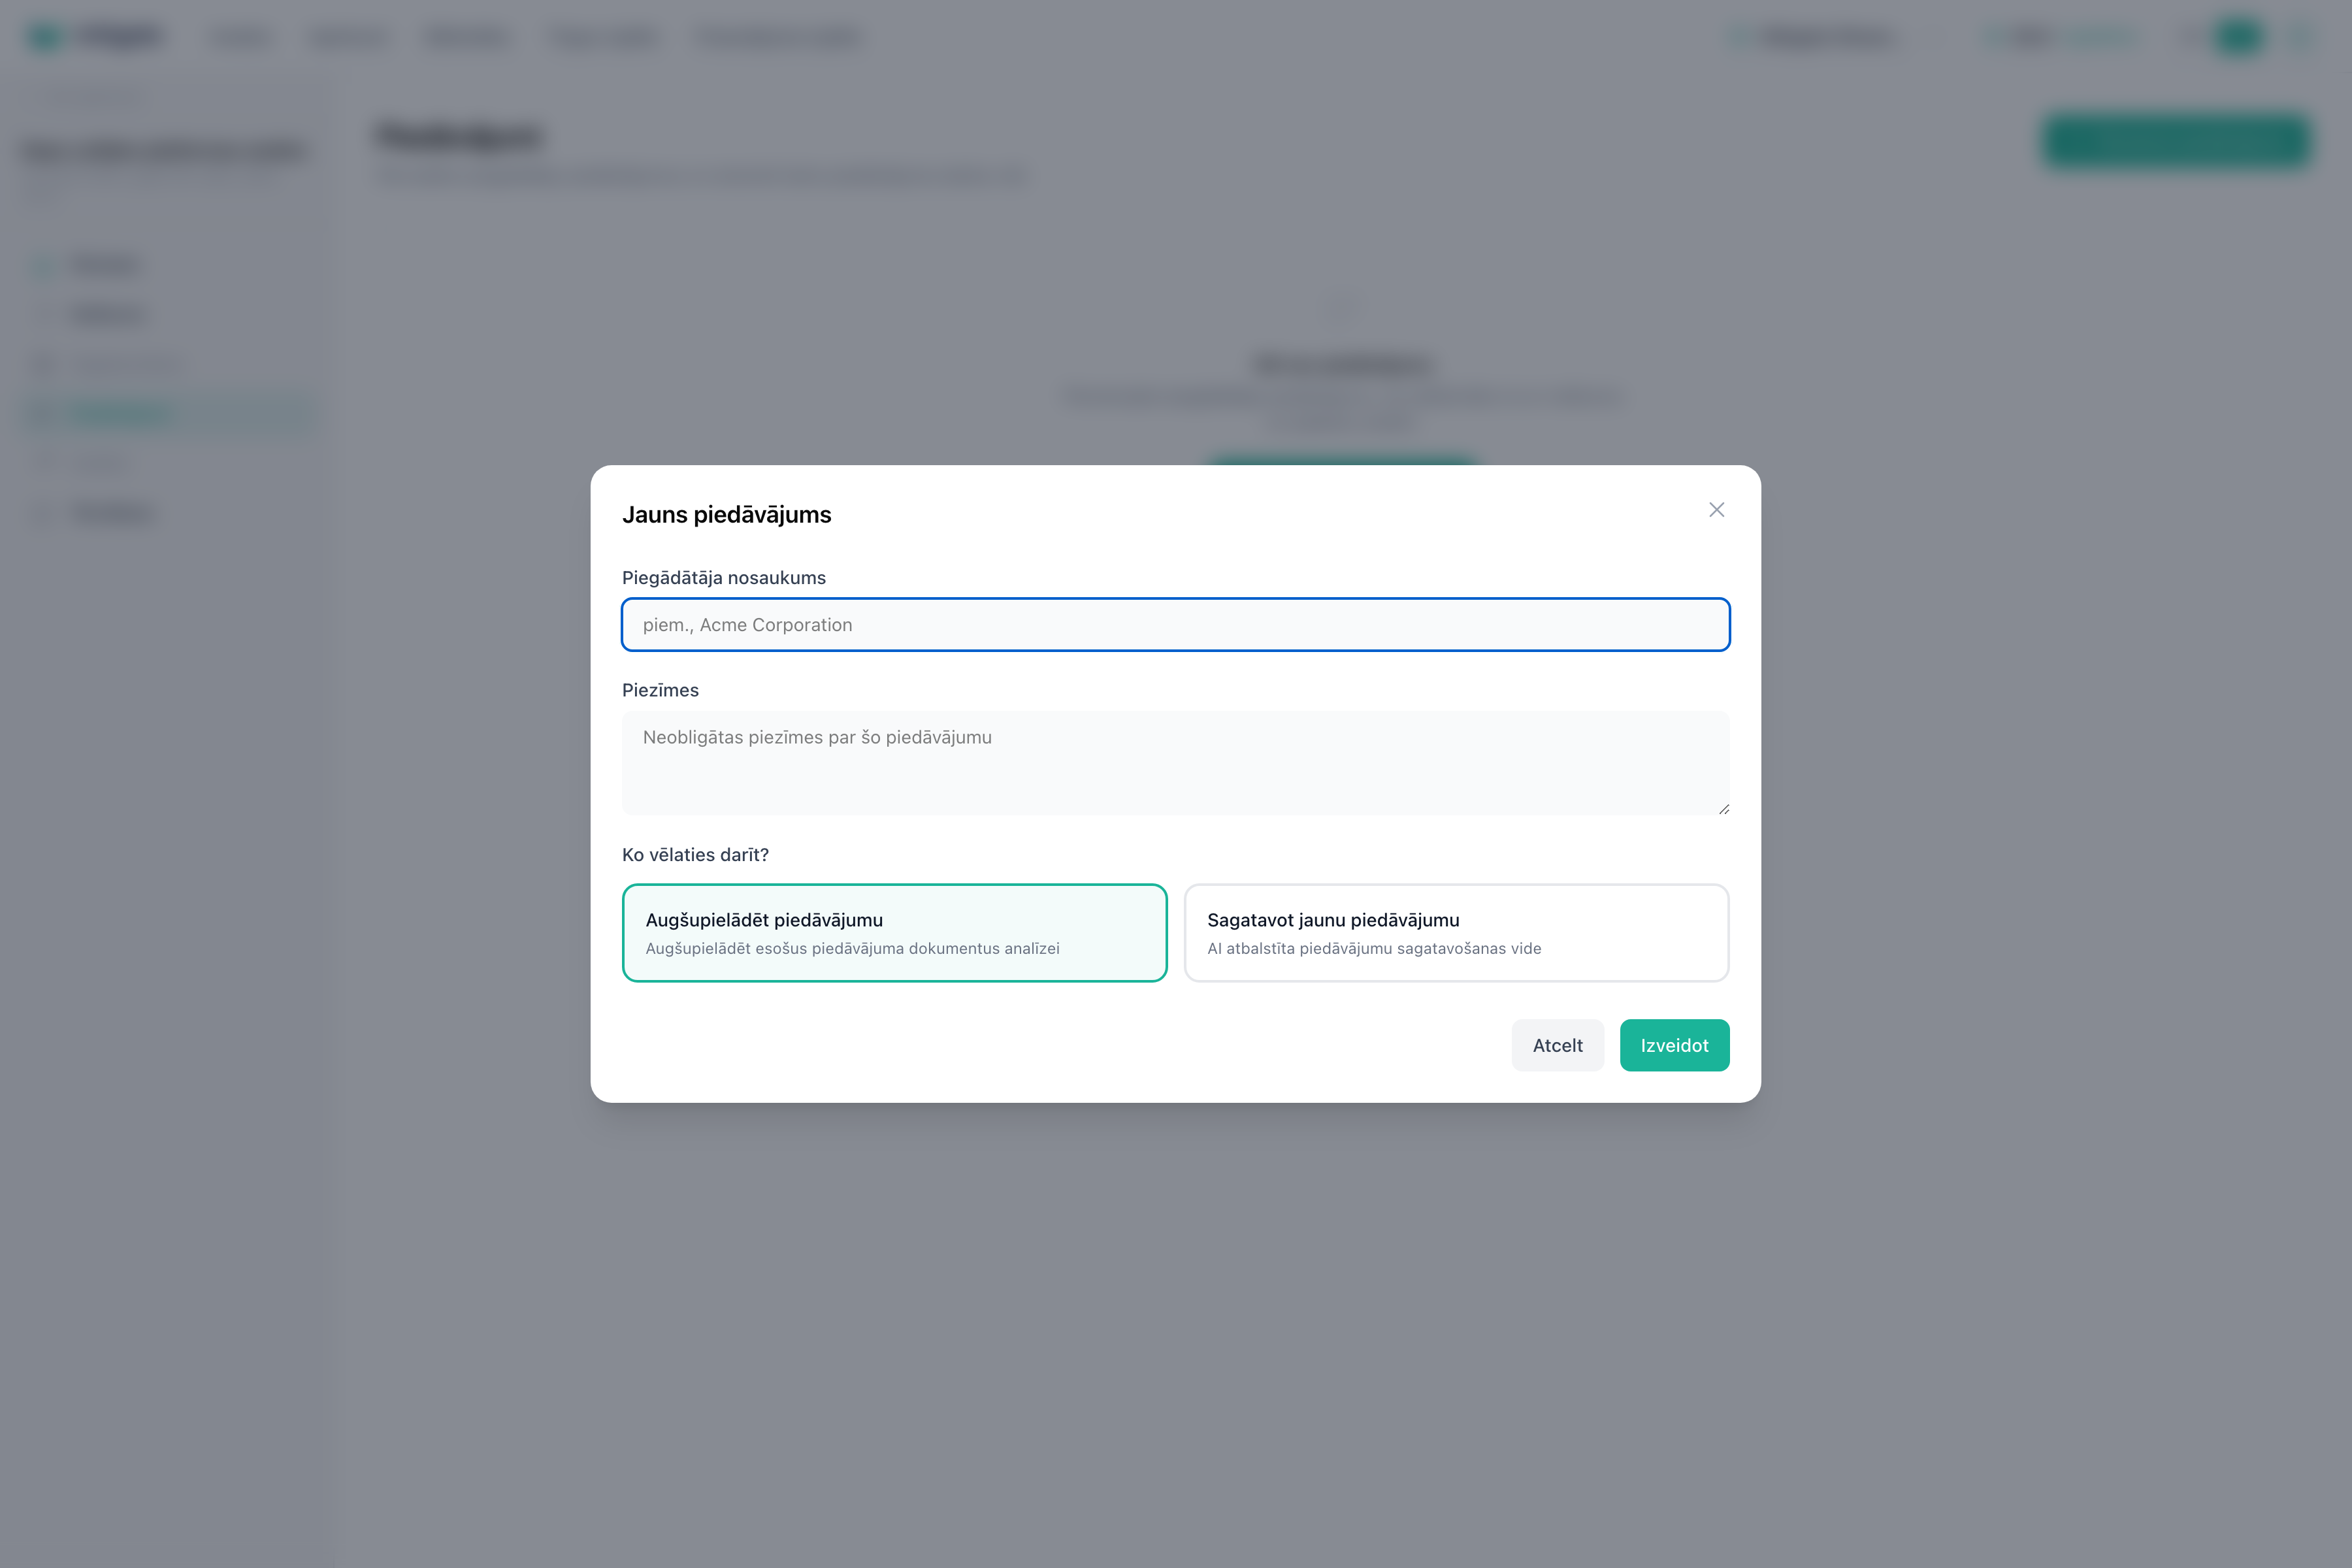Select the highlighted active item in blurred sidebar
The height and width of the screenshot is (1568, 2352).
[x=170, y=414]
